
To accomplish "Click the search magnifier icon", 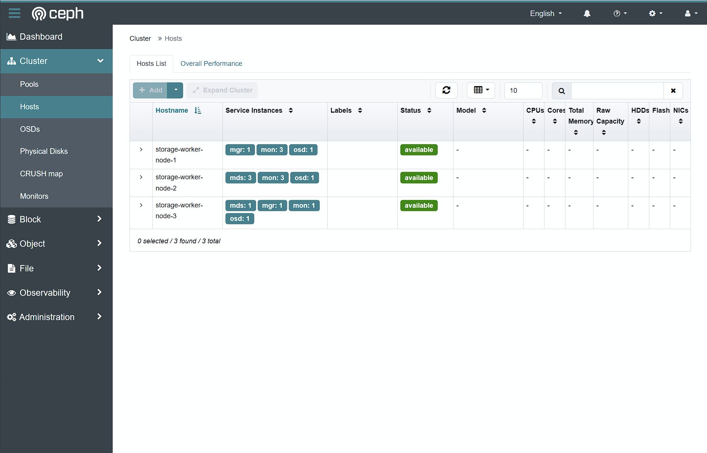I will coord(561,91).
